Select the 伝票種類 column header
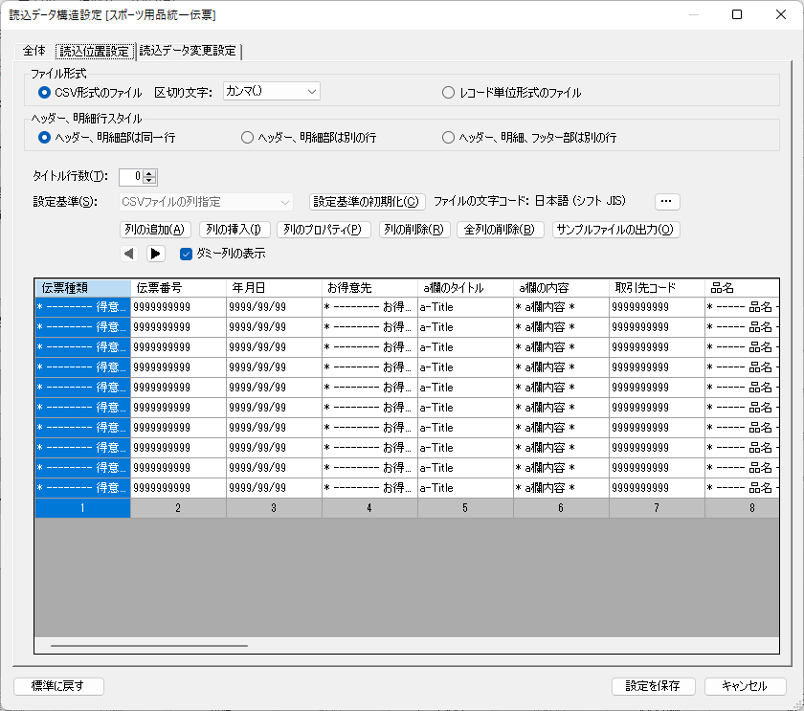804x711 pixels. (82, 288)
